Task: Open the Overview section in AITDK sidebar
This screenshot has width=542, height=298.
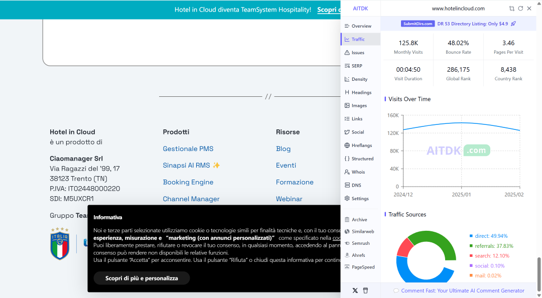Action: pyautogui.click(x=360, y=26)
